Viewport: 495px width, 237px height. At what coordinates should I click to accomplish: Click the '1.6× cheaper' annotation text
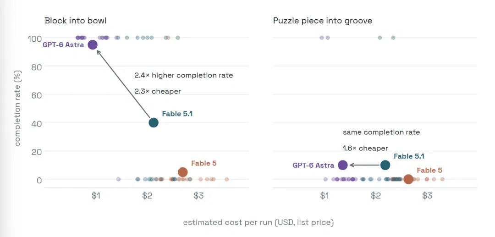pyautogui.click(x=365, y=149)
